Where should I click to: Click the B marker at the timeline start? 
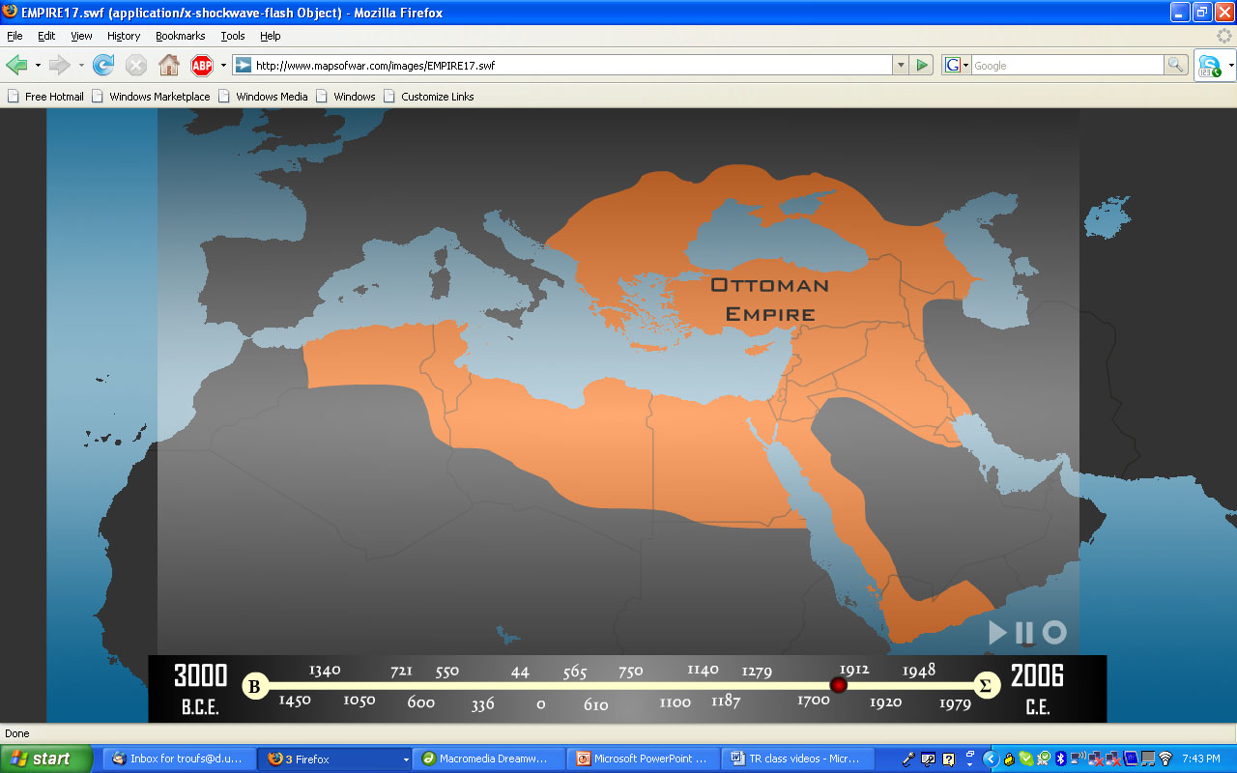click(x=254, y=684)
